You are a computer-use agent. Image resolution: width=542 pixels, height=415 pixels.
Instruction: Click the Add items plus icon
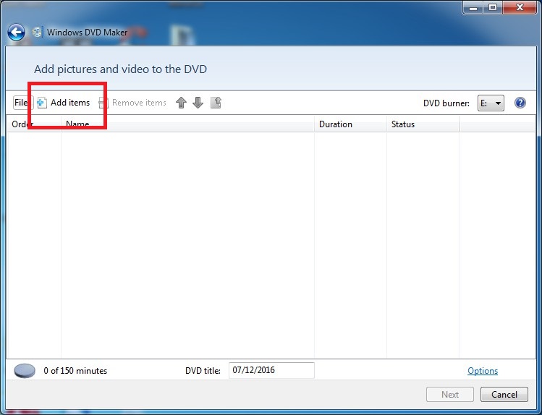42,103
